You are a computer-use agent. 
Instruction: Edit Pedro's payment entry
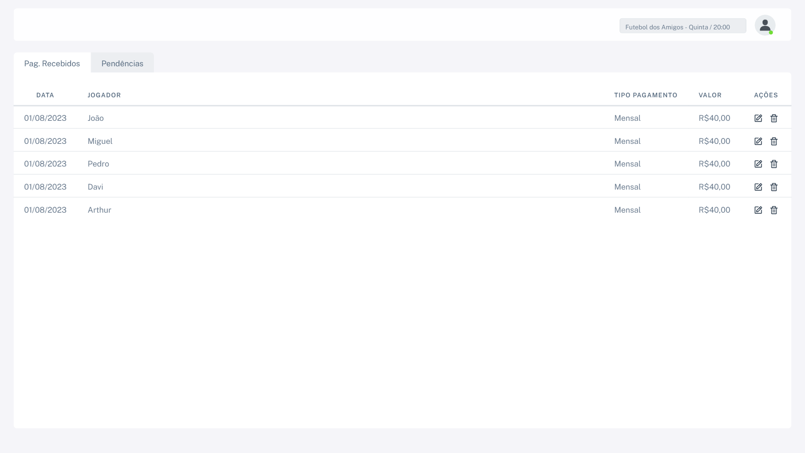click(x=758, y=164)
